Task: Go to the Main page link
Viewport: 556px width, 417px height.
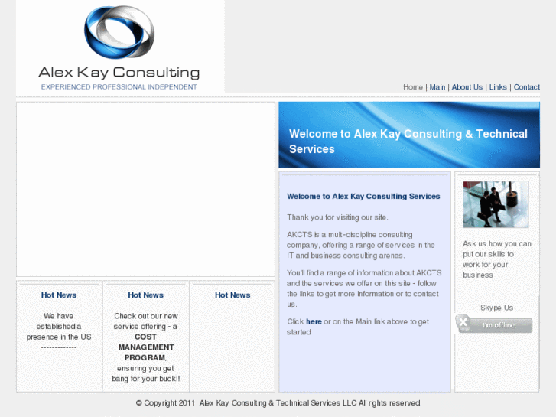Action: point(437,87)
